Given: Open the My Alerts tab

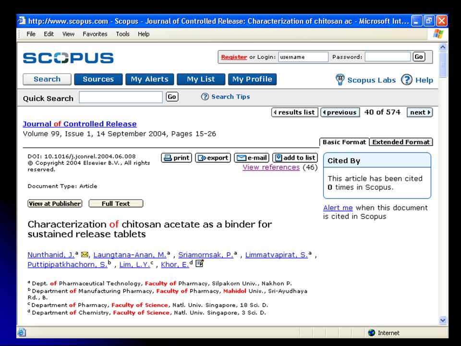Looking at the screenshot, I should tap(150, 79).
